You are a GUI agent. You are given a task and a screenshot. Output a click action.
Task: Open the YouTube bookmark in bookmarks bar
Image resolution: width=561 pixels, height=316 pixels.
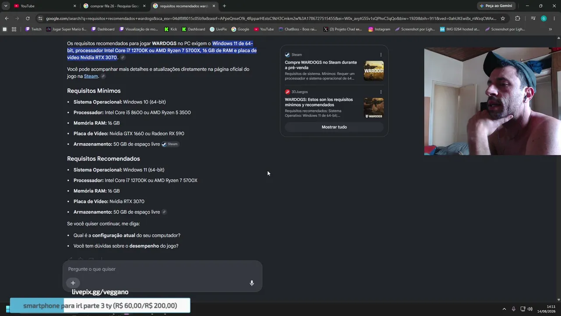tap(264, 29)
